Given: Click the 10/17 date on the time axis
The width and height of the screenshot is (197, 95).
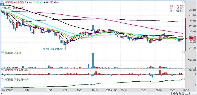Looking at the screenshot, I should click(27, 90).
